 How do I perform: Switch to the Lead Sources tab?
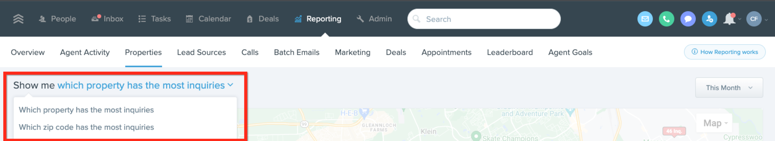click(x=201, y=52)
